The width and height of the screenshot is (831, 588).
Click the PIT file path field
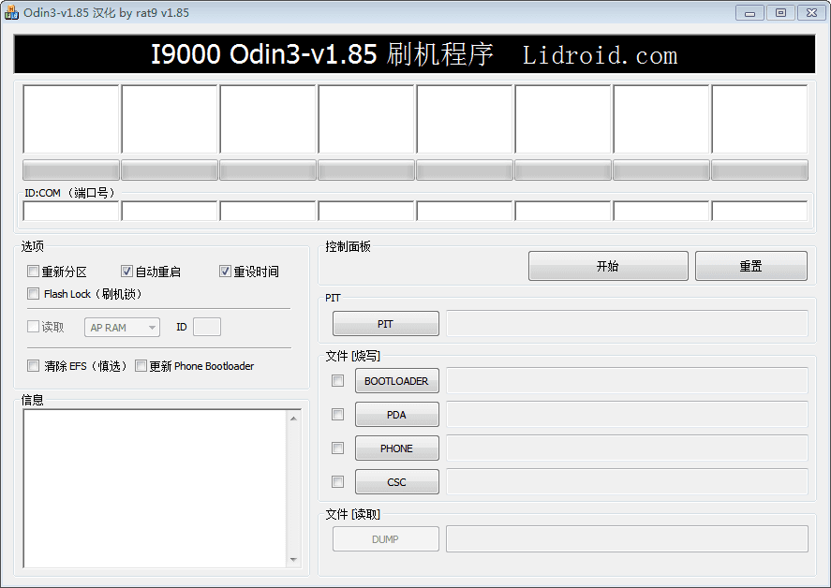click(x=627, y=324)
